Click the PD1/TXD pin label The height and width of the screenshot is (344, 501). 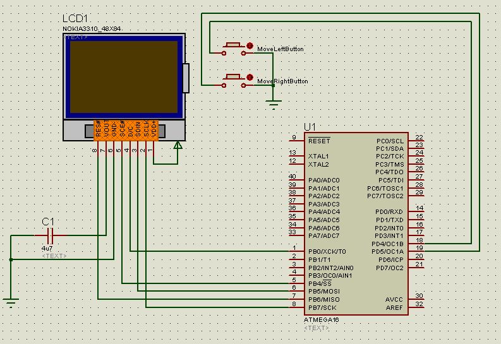[390, 220]
